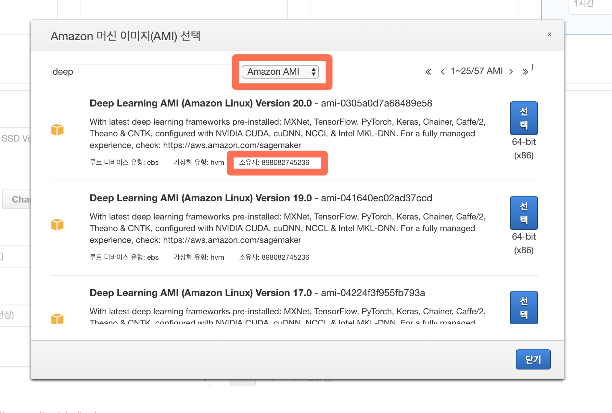Viewport: 612px width, 413px height.
Task: Select Deep Learning AMI Version 17.0
Action: (x=524, y=307)
